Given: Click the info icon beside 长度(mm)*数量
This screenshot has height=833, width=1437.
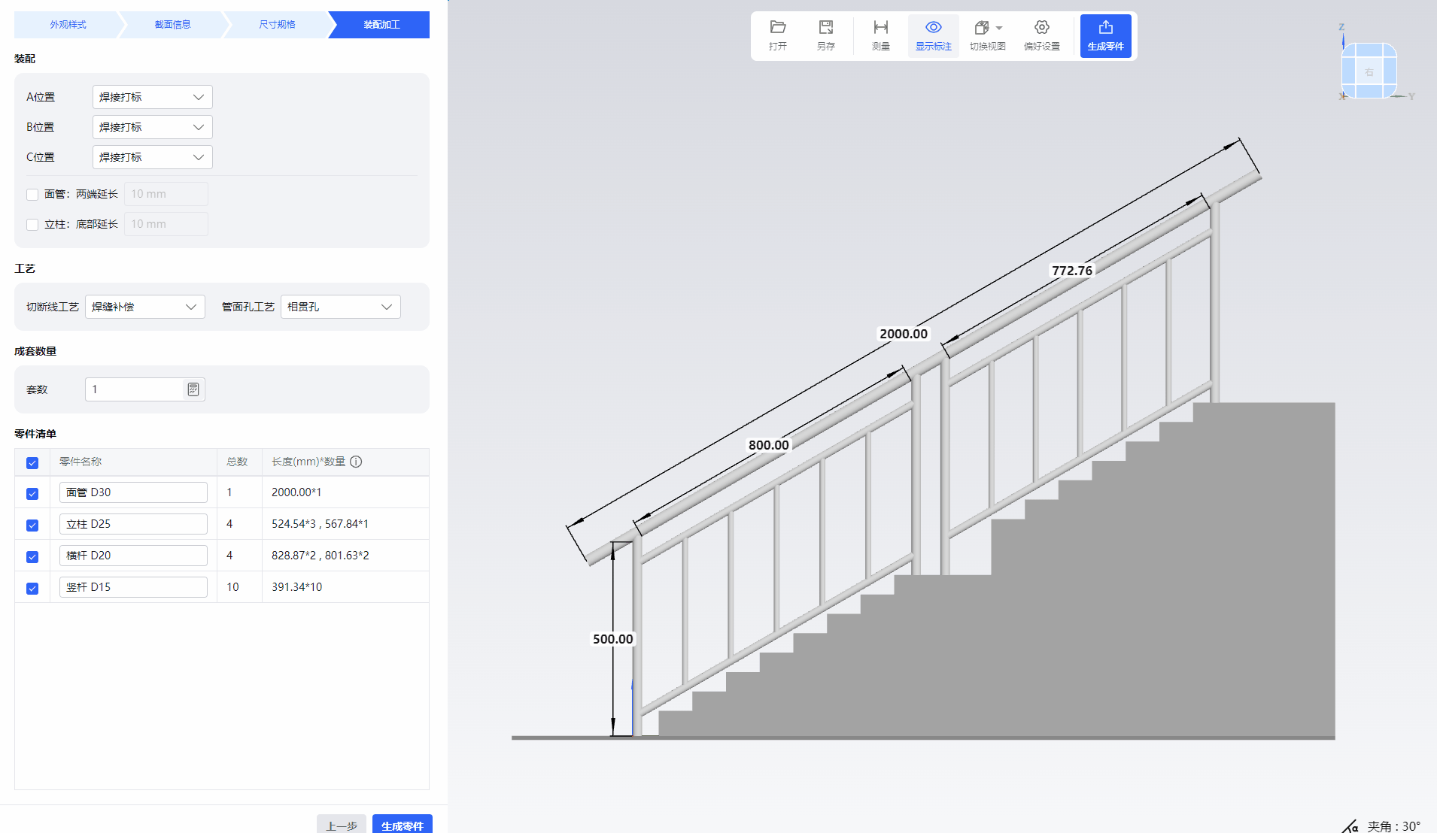Looking at the screenshot, I should tap(357, 462).
